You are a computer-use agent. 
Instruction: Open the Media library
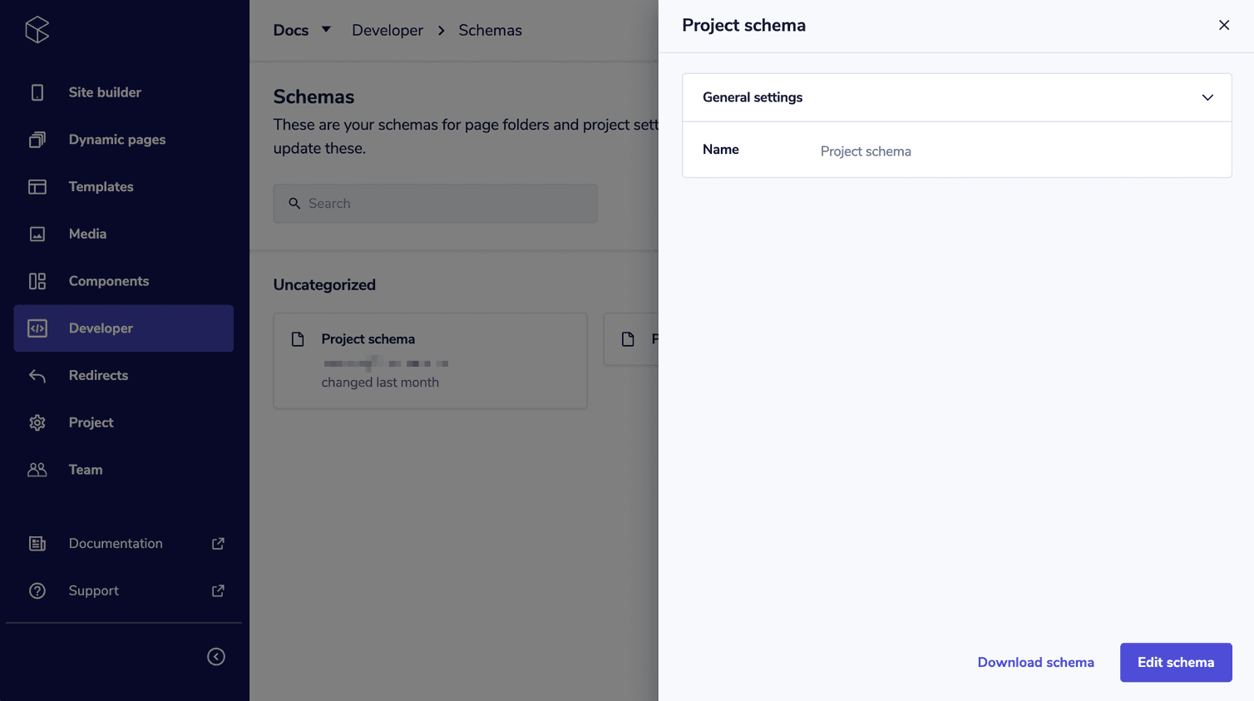coord(89,234)
